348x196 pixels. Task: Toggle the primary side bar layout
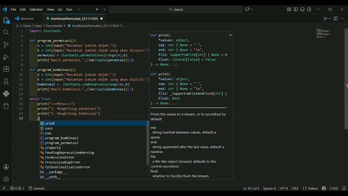click(296, 9)
